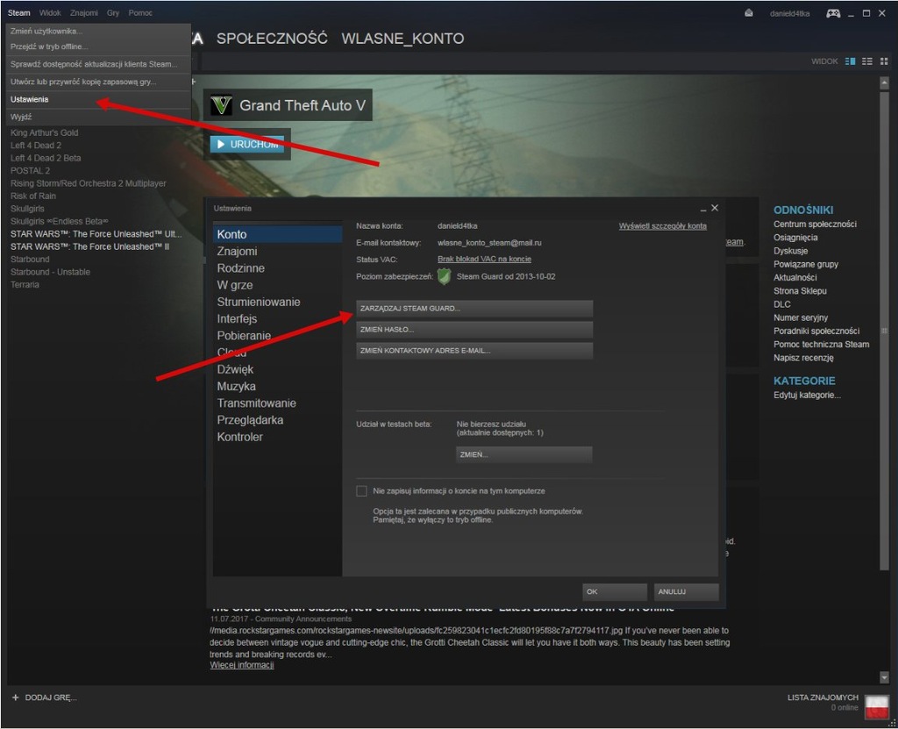The height and width of the screenshot is (729, 898).
Task: Open Ustawienia from the Steam menu
Action: point(98,100)
